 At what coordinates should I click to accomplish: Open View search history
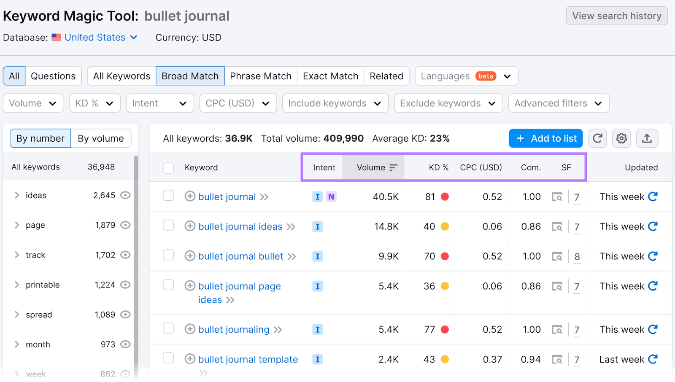click(616, 16)
